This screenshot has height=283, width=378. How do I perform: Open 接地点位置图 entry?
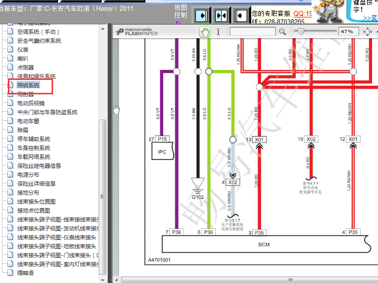pyautogui.click(x=34, y=211)
